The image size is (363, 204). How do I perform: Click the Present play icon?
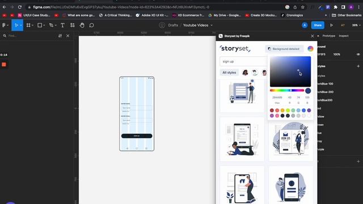pyautogui.click(x=331, y=25)
